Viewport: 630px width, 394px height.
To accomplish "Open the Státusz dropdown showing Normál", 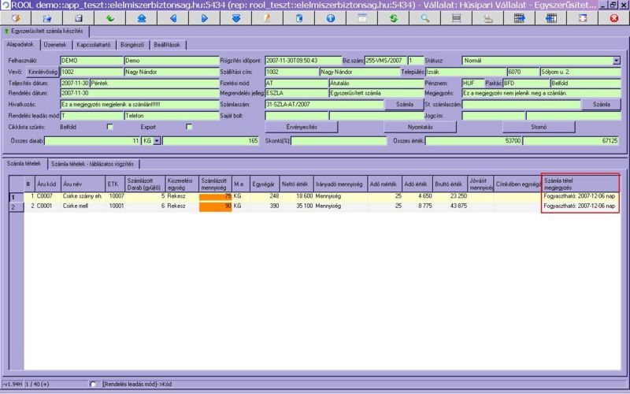I will click(x=617, y=60).
